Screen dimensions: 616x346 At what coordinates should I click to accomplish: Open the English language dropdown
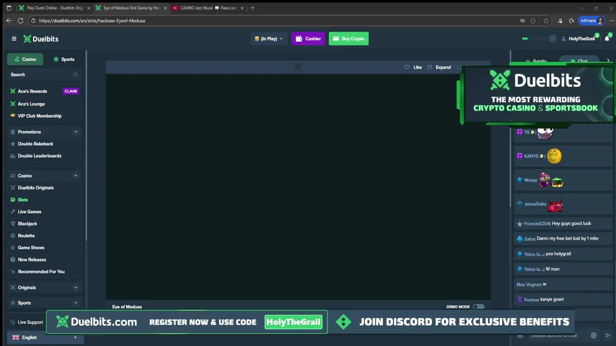(x=44, y=337)
